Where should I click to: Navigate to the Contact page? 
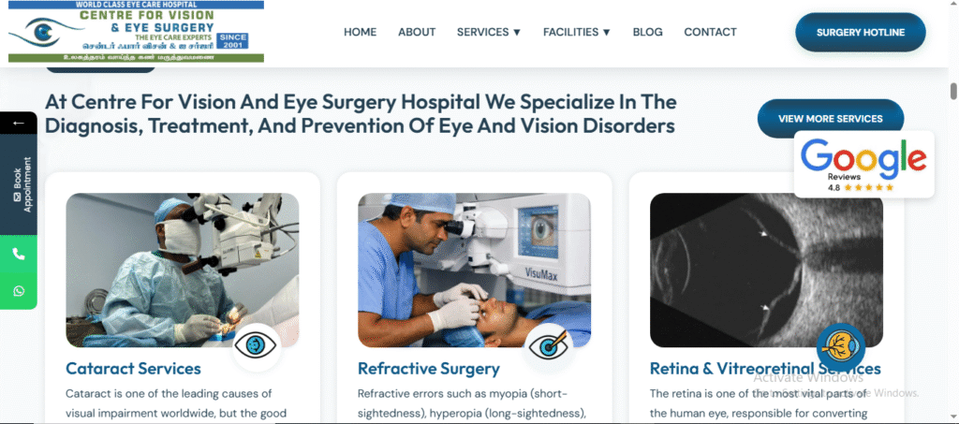tap(710, 32)
